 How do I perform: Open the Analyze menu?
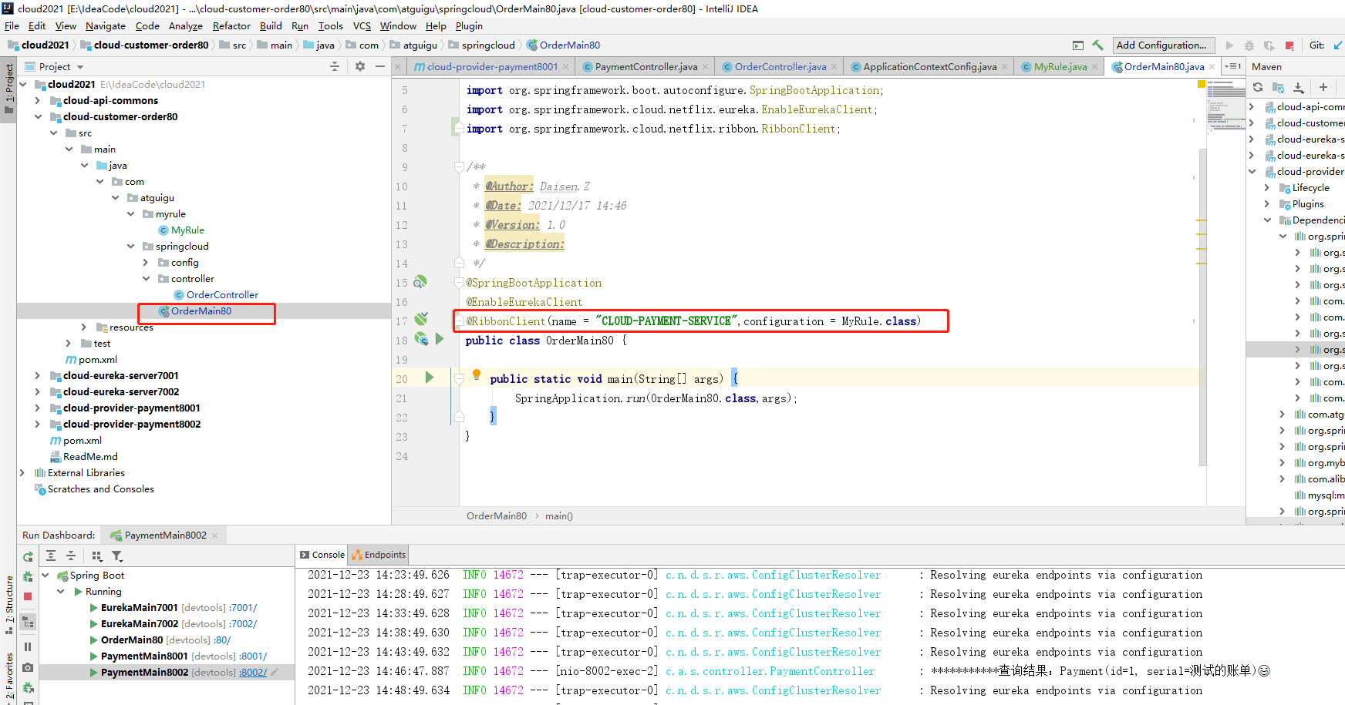(x=186, y=25)
